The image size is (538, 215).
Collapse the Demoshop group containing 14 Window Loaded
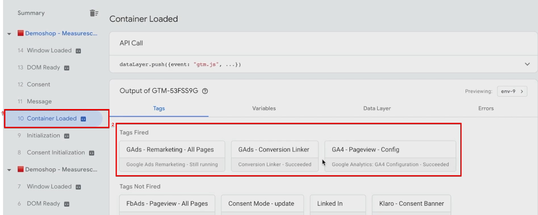(x=9, y=34)
